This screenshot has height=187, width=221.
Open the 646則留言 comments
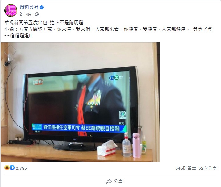185,168
